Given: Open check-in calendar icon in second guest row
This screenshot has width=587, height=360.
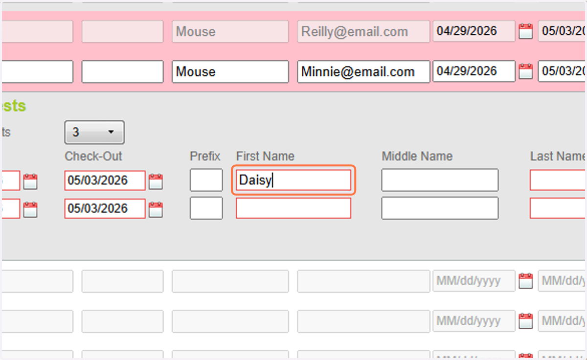Looking at the screenshot, I should [30, 209].
